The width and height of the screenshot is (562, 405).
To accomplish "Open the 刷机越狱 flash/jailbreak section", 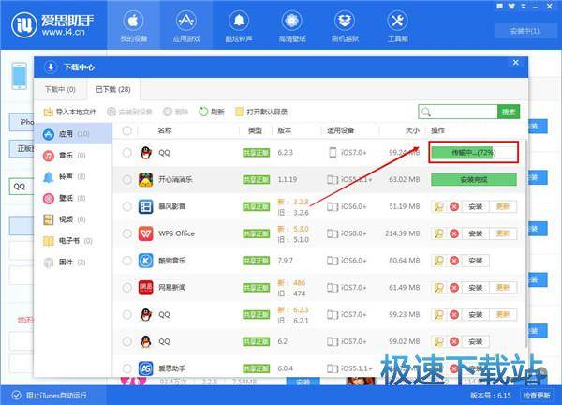I will [x=345, y=26].
